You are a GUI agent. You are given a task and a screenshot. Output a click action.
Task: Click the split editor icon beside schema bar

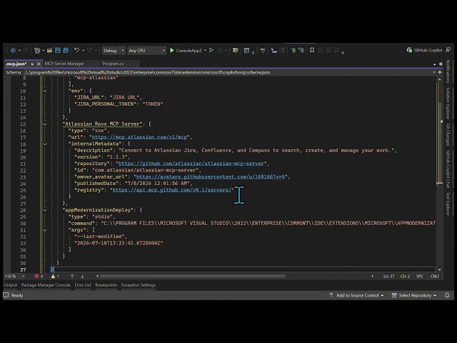(440, 72)
